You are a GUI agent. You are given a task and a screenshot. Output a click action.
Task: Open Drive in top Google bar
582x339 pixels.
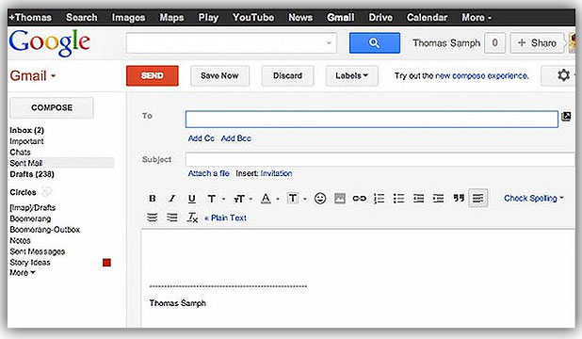[x=380, y=18]
